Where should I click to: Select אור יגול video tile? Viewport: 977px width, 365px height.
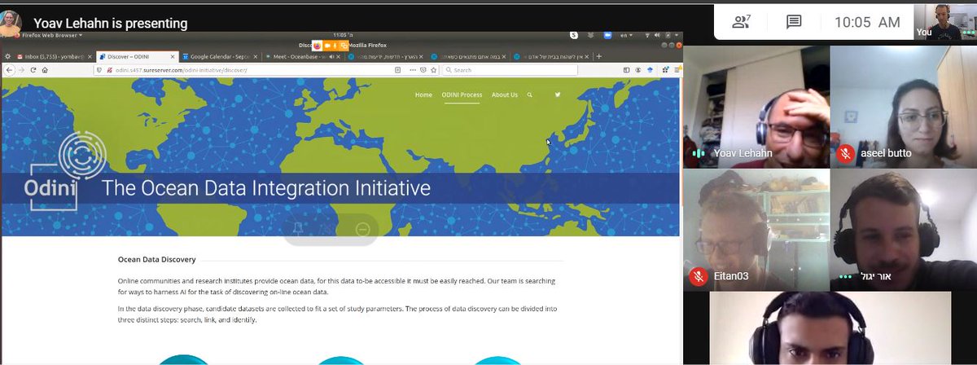click(904, 230)
